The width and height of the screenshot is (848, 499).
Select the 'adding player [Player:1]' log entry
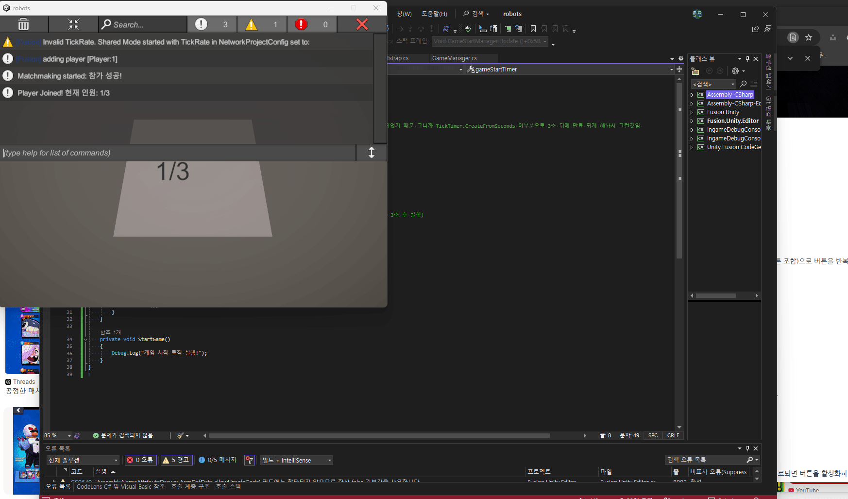[x=187, y=59]
